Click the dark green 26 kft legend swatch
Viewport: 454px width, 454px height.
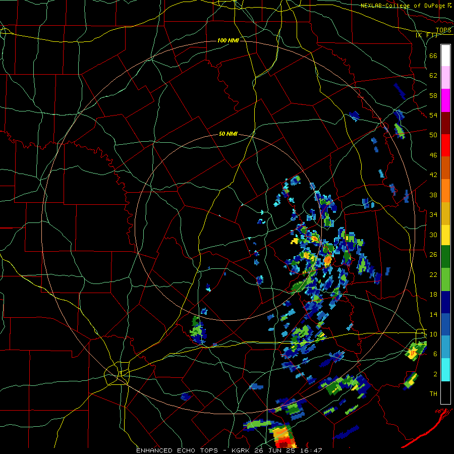coord(445,257)
